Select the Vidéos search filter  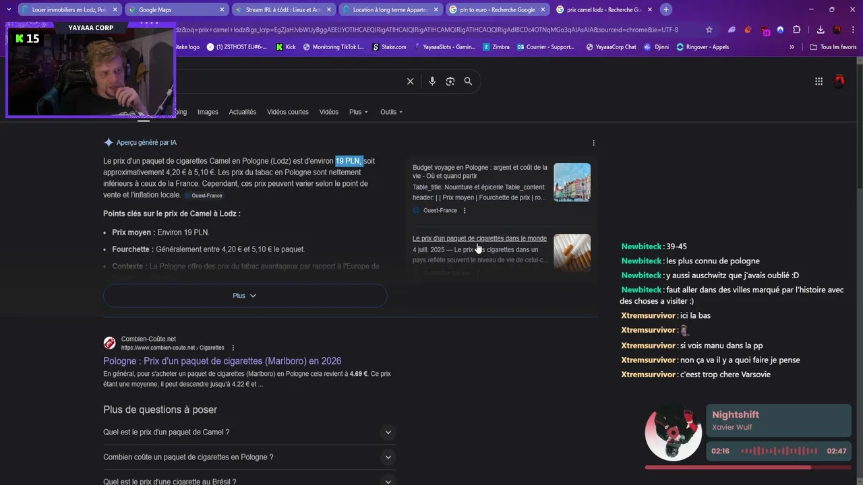(329, 112)
